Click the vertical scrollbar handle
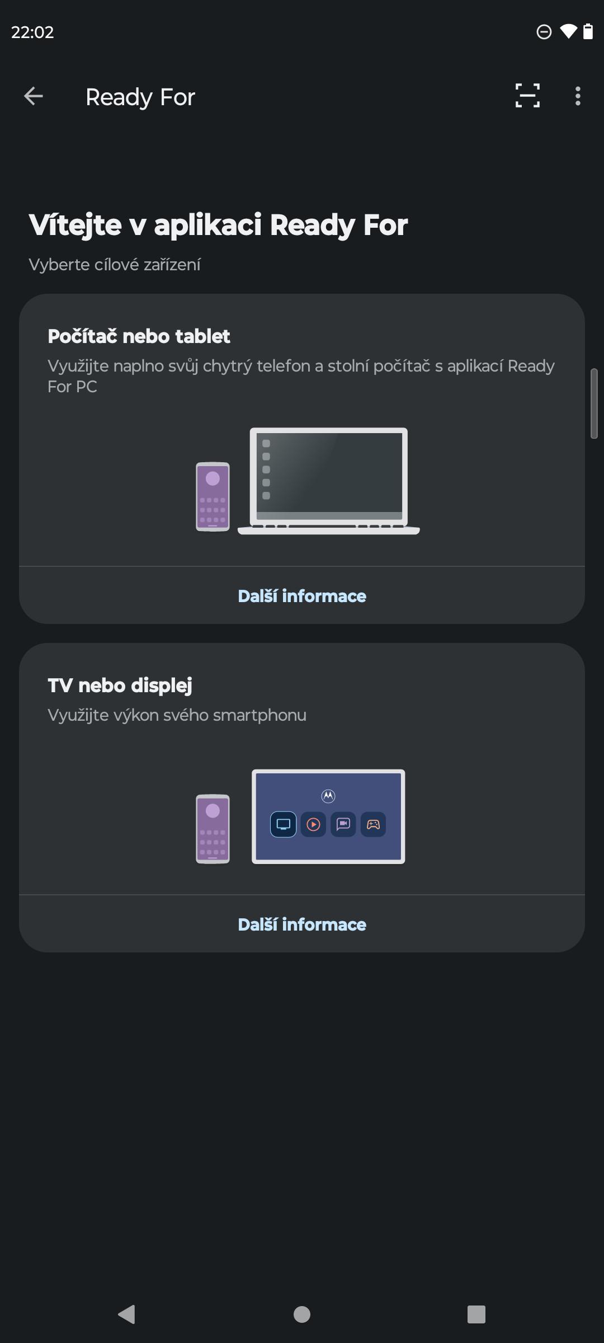 pos(594,403)
